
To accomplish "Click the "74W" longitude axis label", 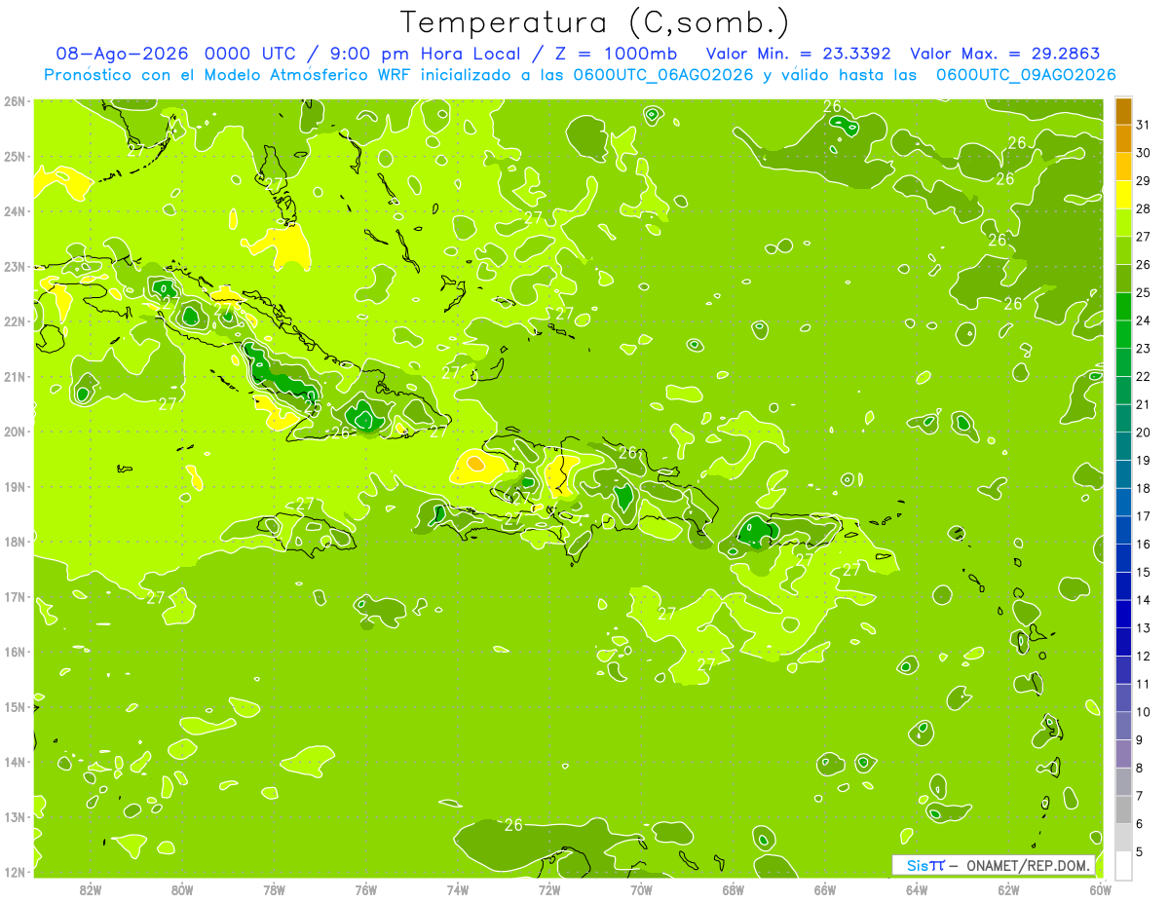I will (458, 888).
